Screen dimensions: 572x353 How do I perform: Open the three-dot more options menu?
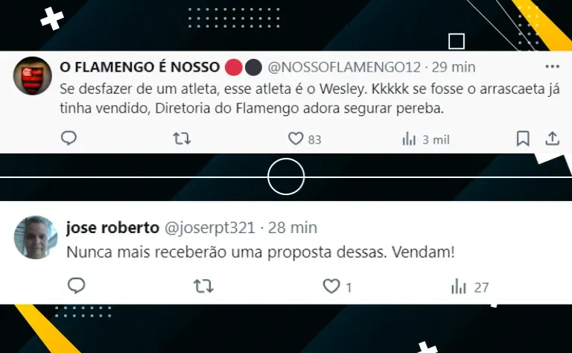click(x=553, y=66)
